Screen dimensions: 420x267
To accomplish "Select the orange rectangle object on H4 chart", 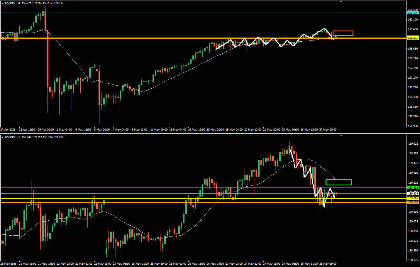I will point(343,33).
